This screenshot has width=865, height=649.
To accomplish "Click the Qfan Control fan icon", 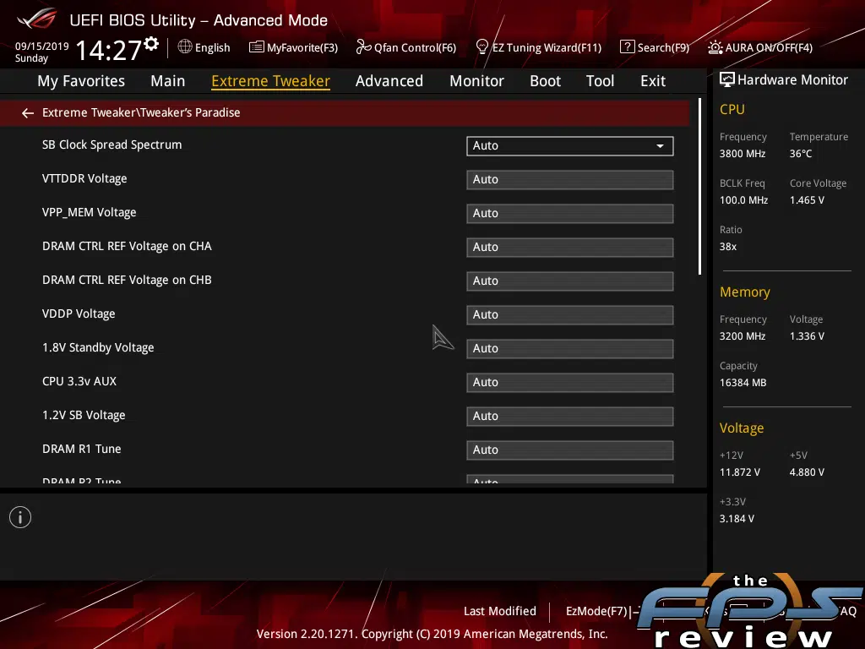I will pos(363,47).
